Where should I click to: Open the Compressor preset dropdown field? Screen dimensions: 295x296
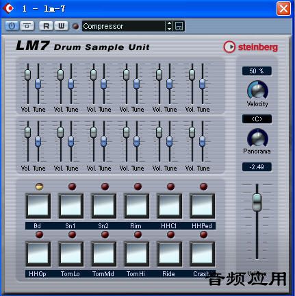(x=123, y=26)
